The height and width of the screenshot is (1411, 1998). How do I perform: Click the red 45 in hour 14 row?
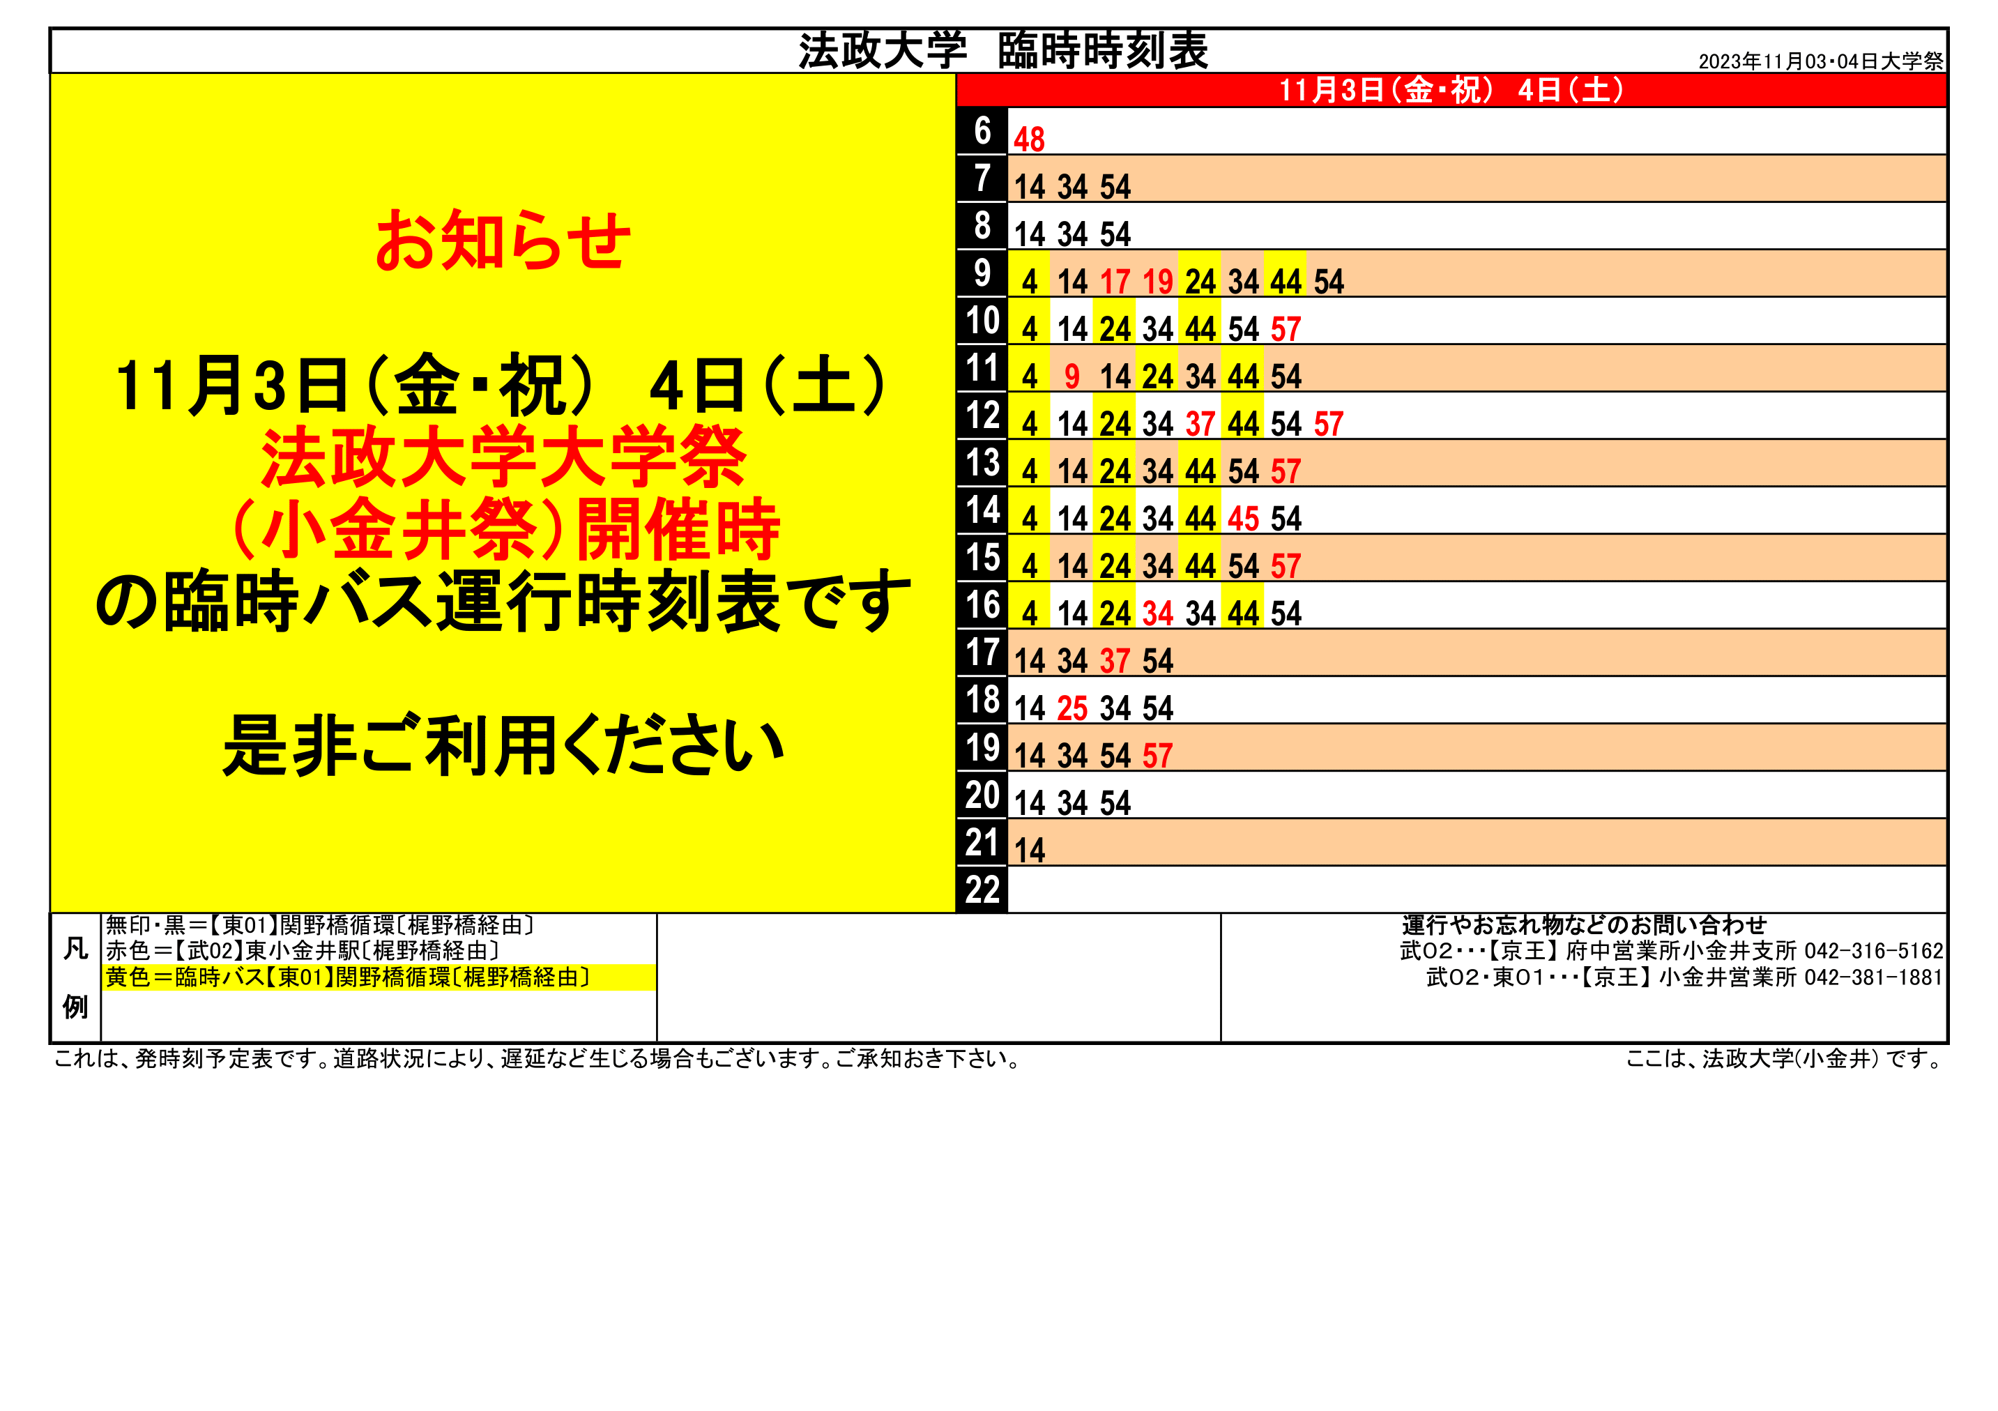coord(1243,519)
